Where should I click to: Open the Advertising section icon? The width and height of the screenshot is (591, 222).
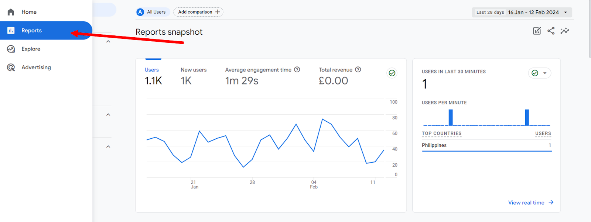pyautogui.click(x=11, y=67)
